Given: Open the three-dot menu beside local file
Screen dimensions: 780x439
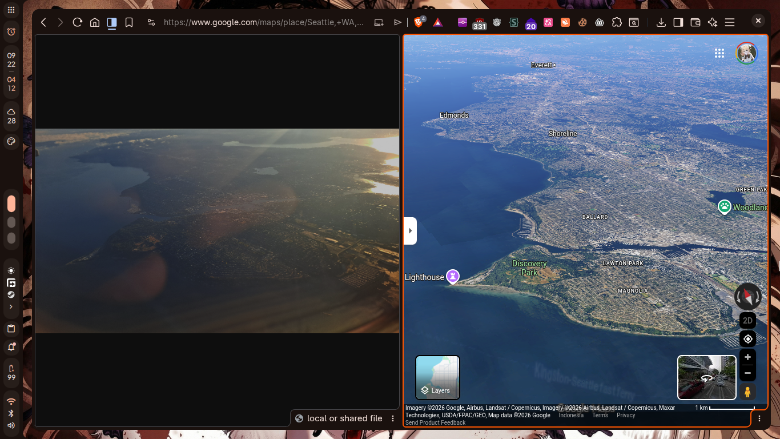Looking at the screenshot, I should click(393, 418).
